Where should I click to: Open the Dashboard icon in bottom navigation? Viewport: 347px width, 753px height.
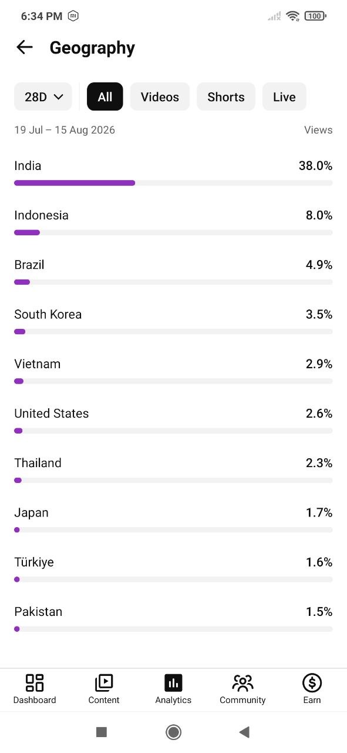tap(35, 682)
